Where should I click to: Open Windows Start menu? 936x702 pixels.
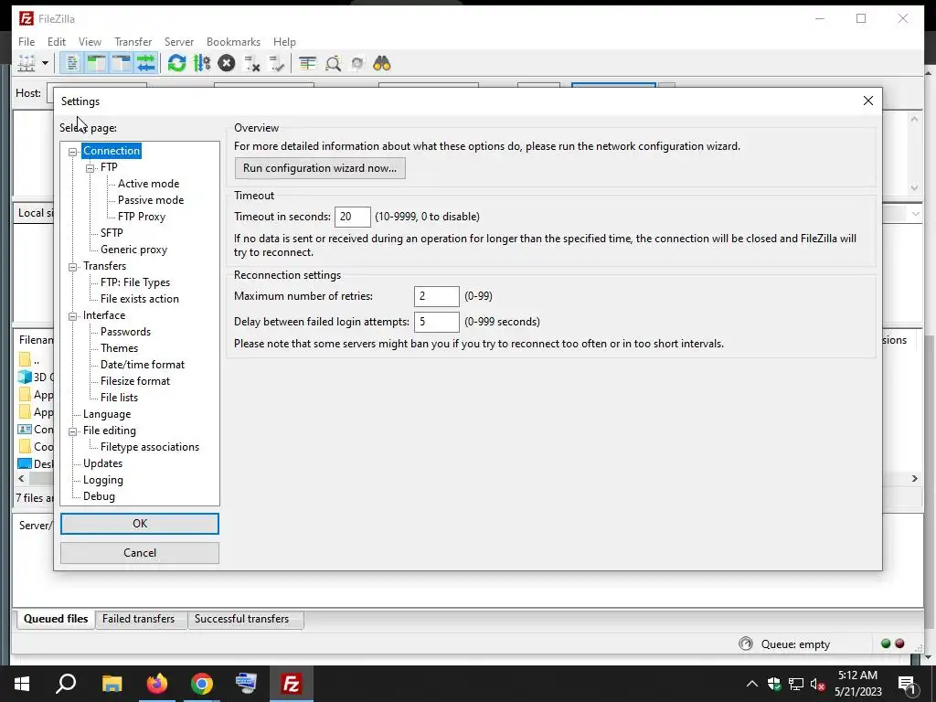[22, 684]
